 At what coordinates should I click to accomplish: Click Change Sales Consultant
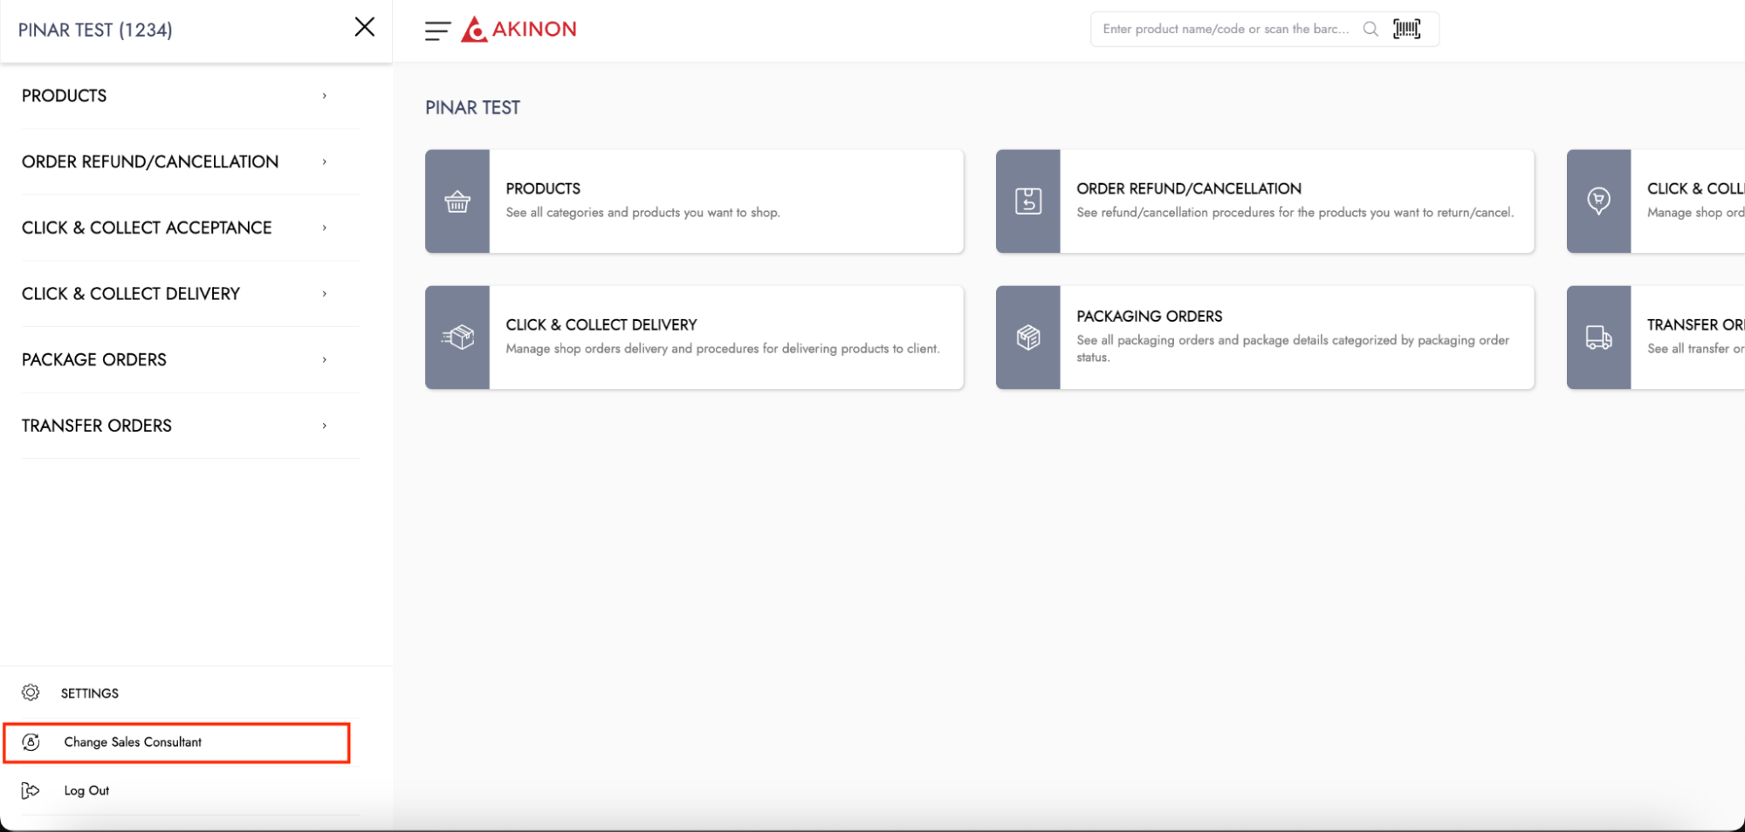coord(133,742)
